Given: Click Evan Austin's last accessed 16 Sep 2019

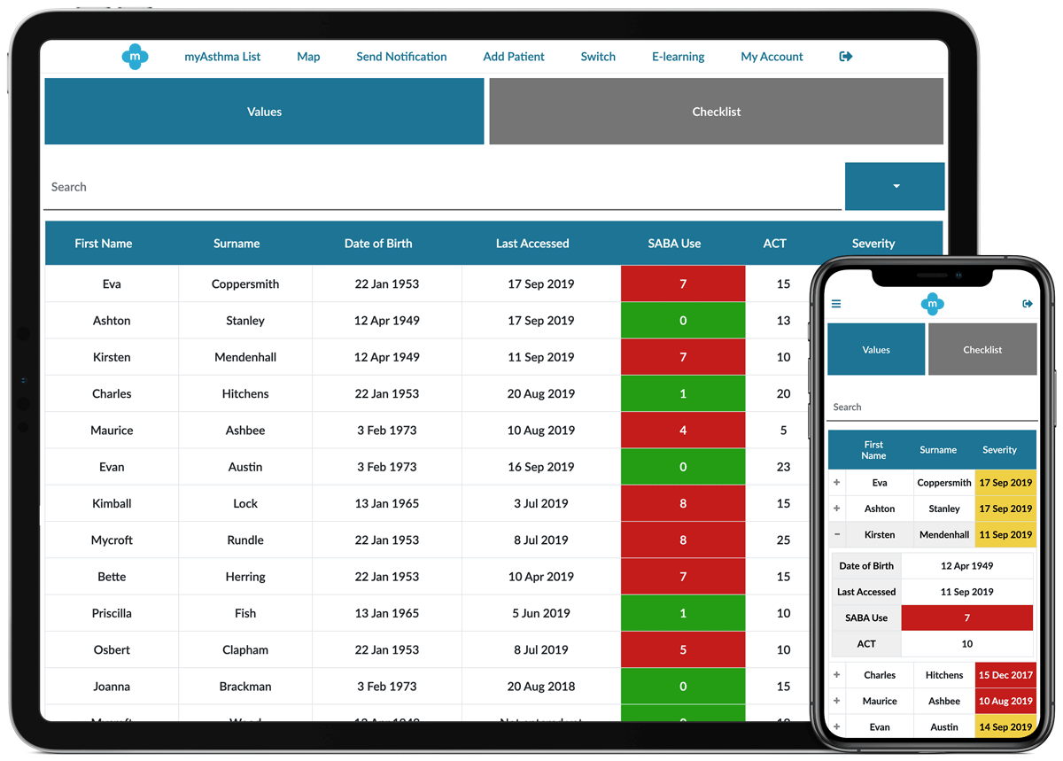Looking at the screenshot, I should coord(541,467).
